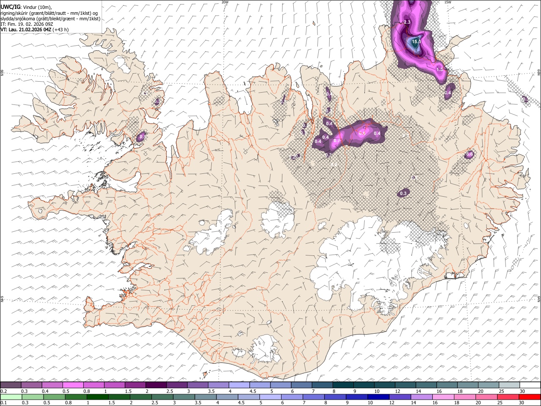Click the 'UWC/IG: Vindur (10m)' title line
This screenshot has height=406, width=541.
point(26,7)
